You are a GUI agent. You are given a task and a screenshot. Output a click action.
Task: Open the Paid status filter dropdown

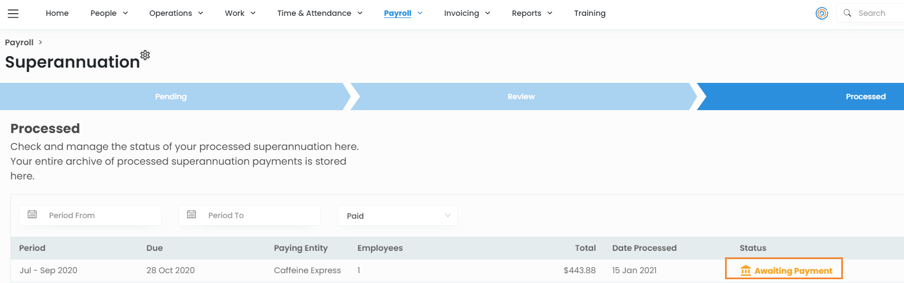(398, 215)
